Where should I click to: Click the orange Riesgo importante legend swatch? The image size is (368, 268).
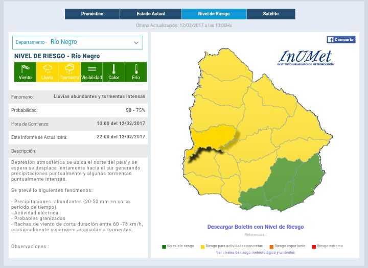click(271, 247)
